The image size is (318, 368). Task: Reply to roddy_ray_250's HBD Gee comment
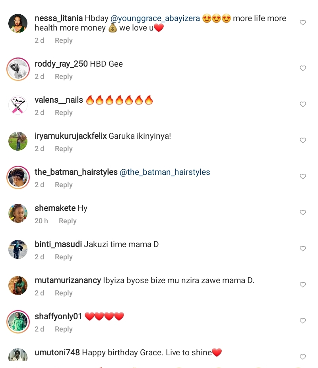(64, 77)
